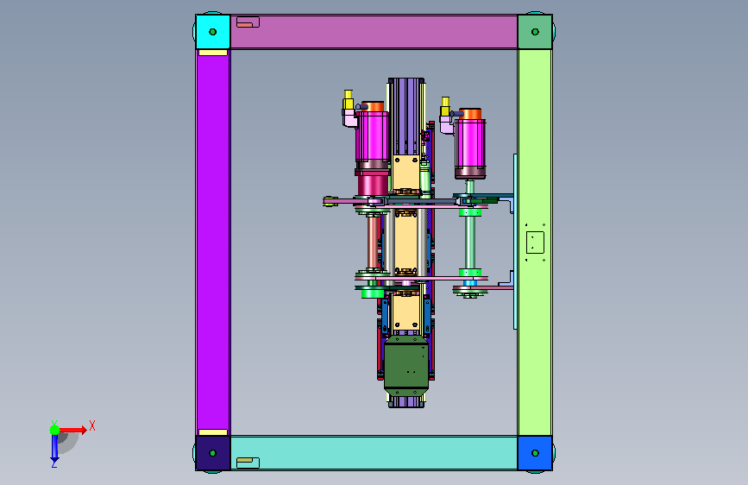
Task: Pick the light green right frame beam
Action: tap(535, 242)
